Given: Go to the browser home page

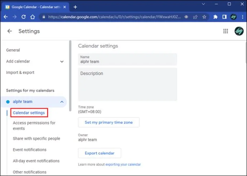Looking at the screenshot, I should [33, 17].
